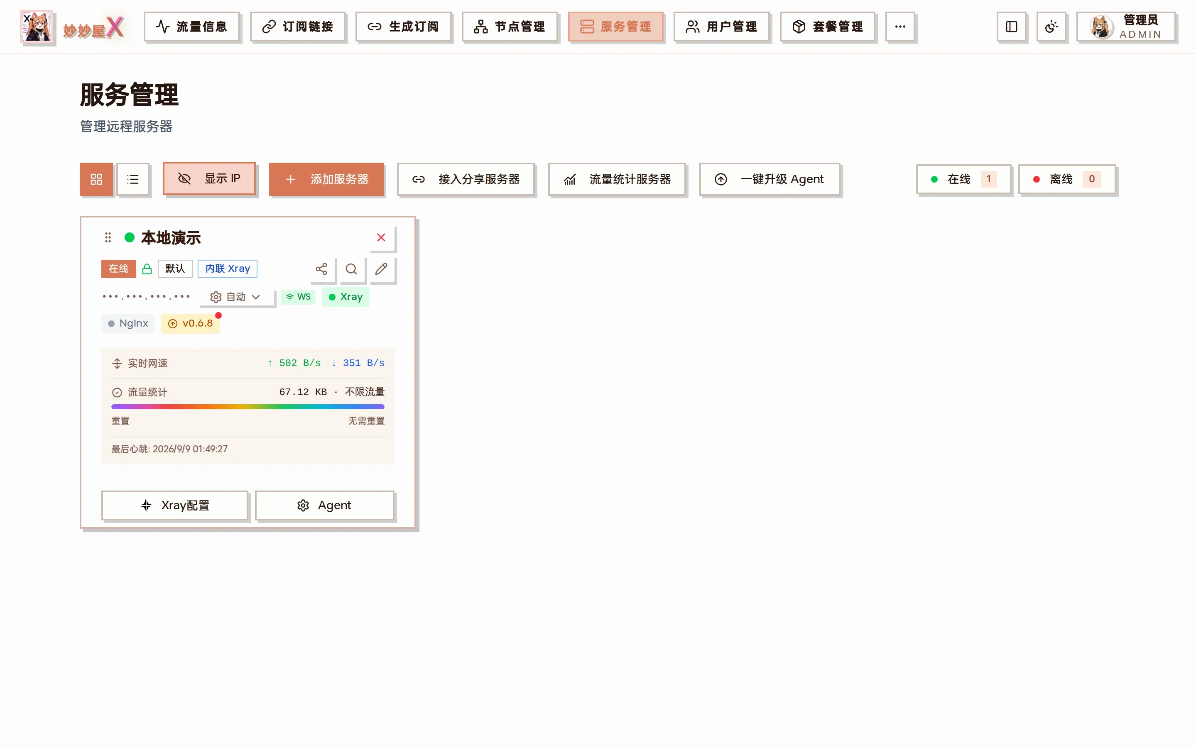Viewport: 1196px width, 747px height.
Task: Grab the drag handle of 本地演示 card
Action: pyautogui.click(x=108, y=238)
